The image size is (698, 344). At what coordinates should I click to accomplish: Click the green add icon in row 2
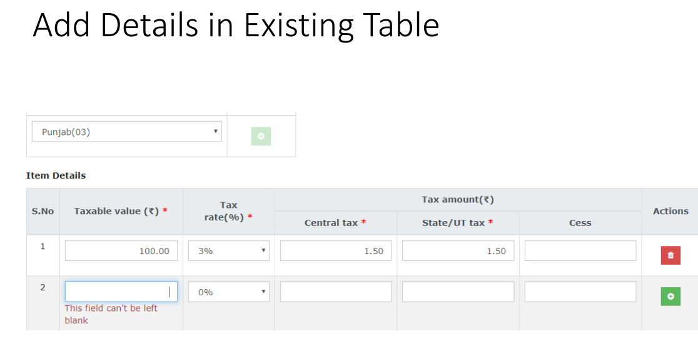pyautogui.click(x=670, y=296)
